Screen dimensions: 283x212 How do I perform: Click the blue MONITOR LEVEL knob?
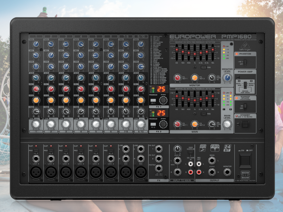(x=227, y=78)
